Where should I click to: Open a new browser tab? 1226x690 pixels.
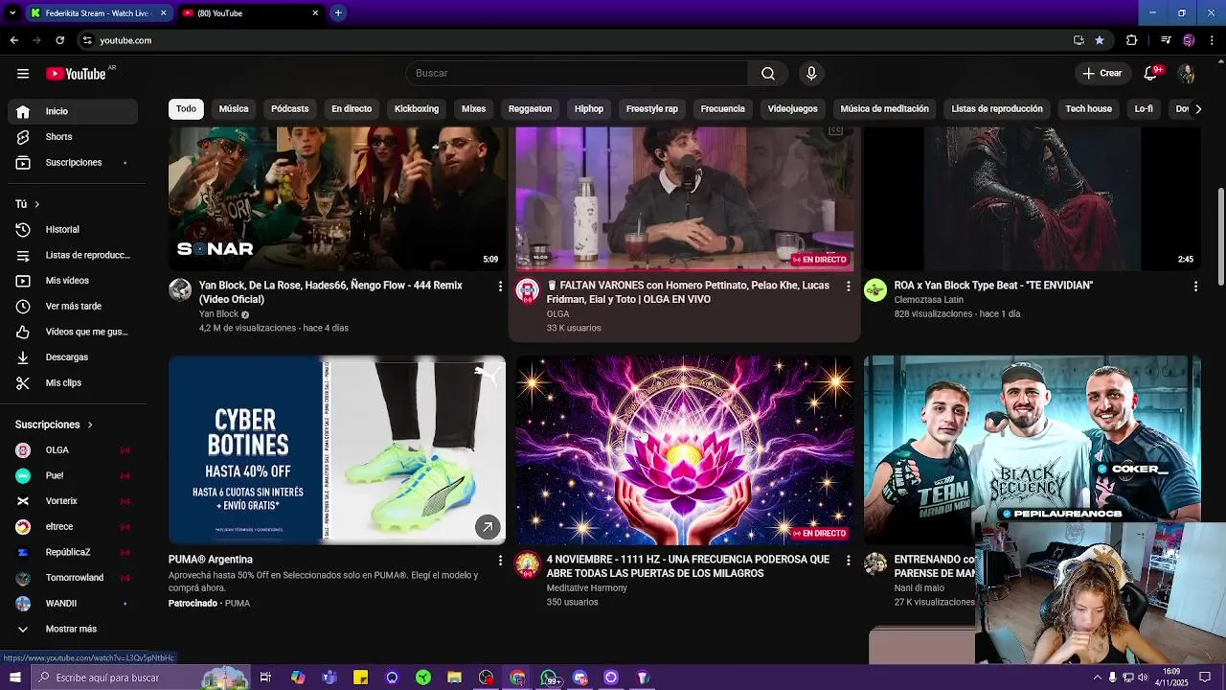tap(338, 12)
